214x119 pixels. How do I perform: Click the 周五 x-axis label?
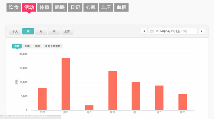click(66, 112)
